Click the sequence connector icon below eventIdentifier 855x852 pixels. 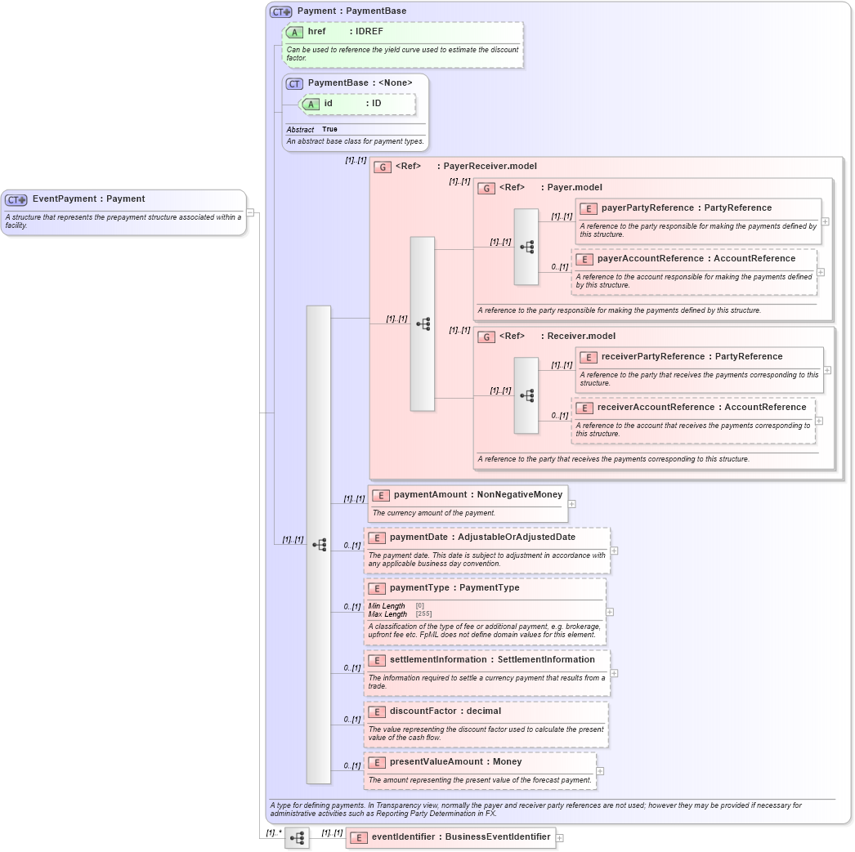[297, 837]
